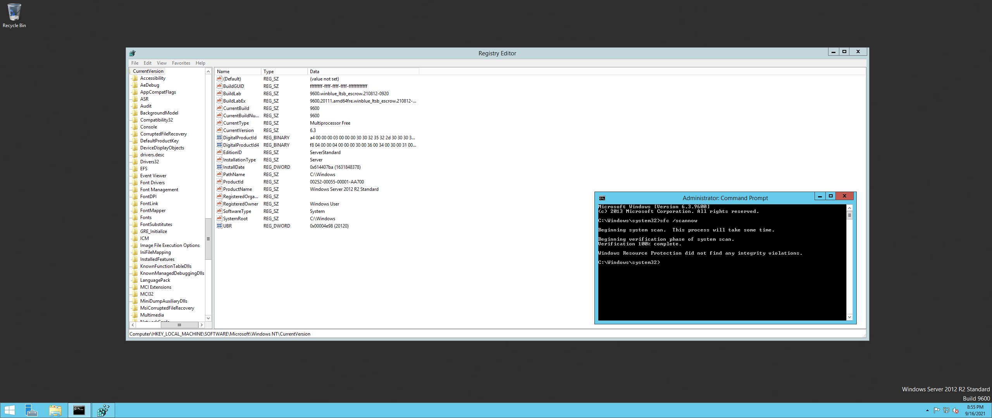Switch to Command Prompt taskbar icon
The width and height of the screenshot is (992, 418).
(79, 410)
